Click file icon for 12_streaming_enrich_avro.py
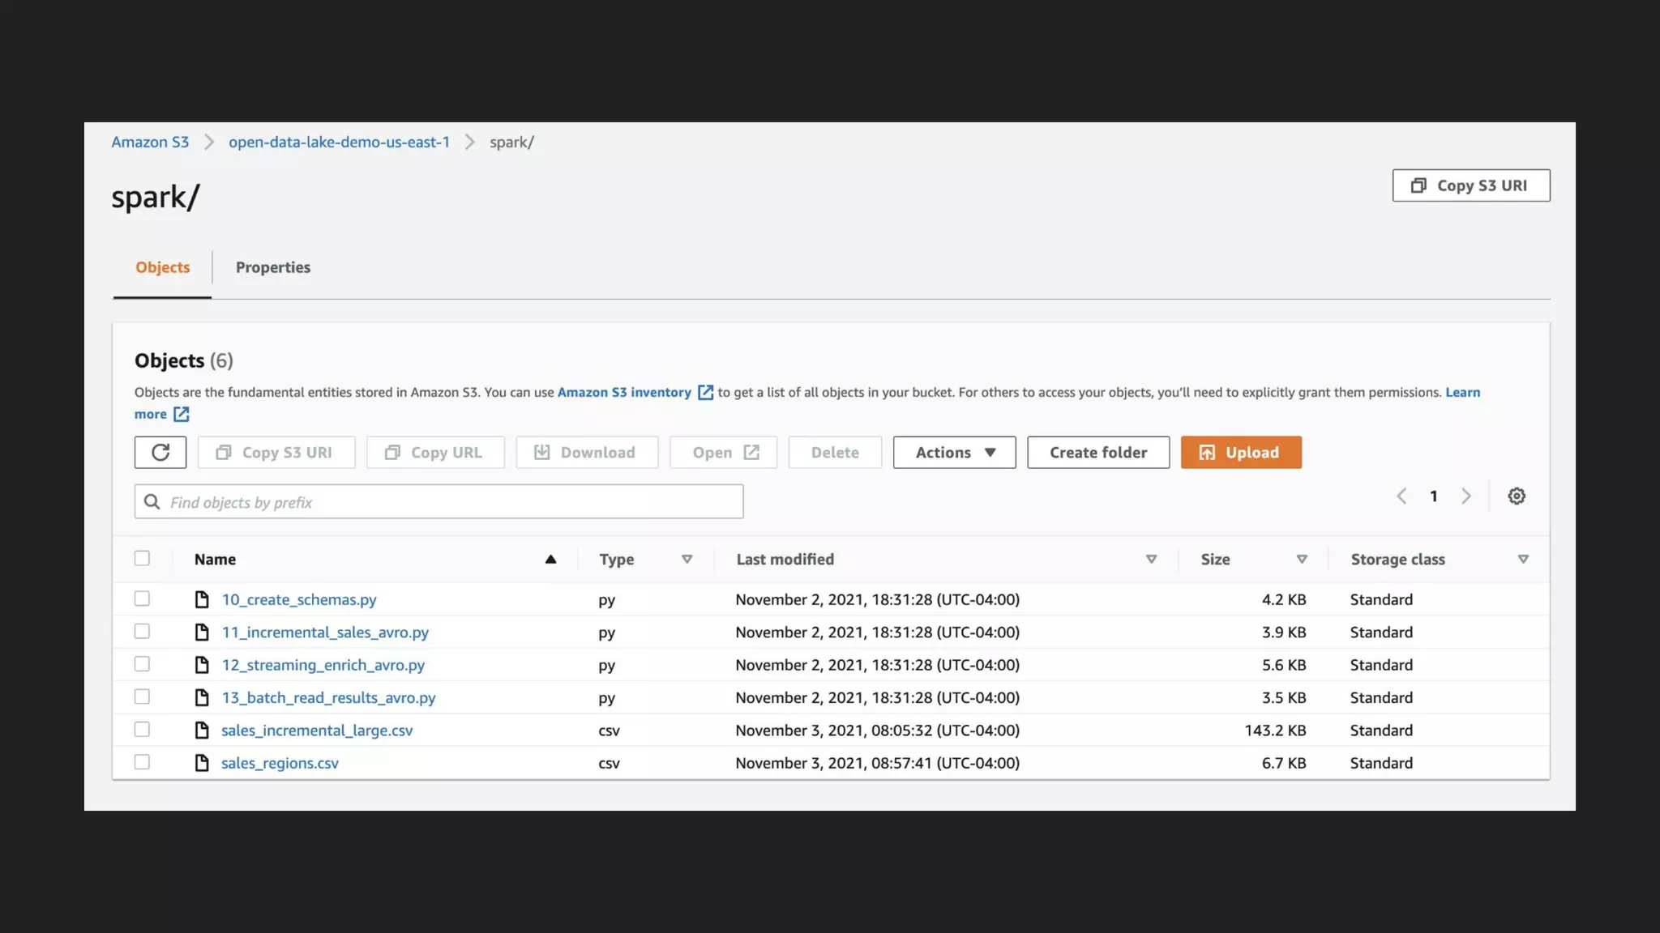The width and height of the screenshot is (1660, 933). pos(202,665)
